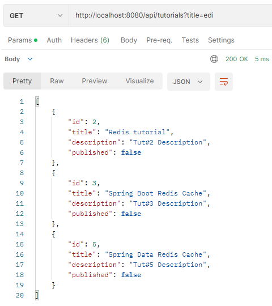272x306 pixels.
Task: Click the globe network icon
Action: tap(214, 59)
